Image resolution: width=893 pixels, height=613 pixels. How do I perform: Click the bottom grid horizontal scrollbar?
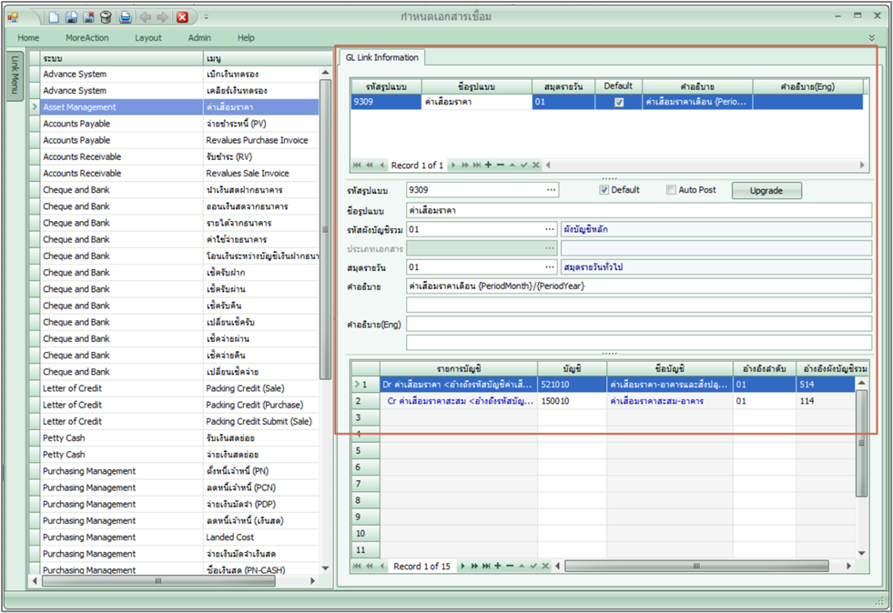tap(696, 566)
